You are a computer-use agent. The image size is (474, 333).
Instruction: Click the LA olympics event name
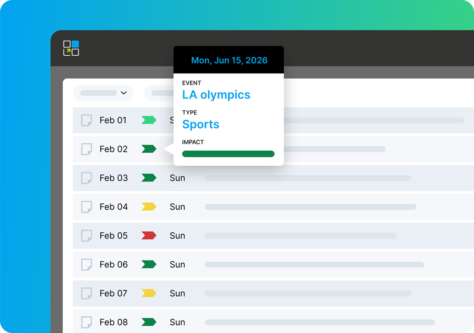216,95
